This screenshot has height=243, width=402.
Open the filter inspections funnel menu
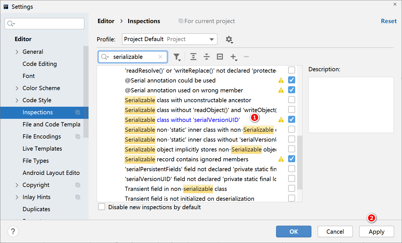[177, 57]
